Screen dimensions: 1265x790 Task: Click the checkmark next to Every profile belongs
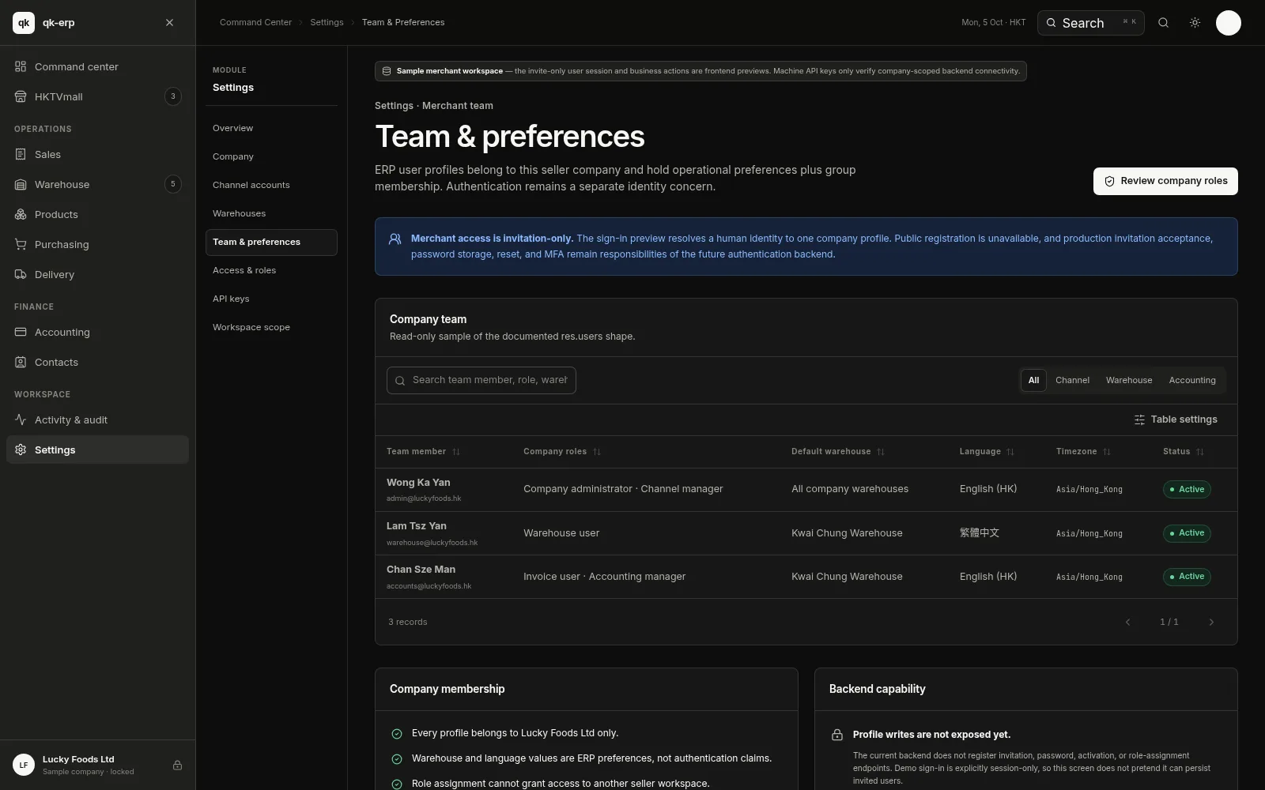[397, 734]
